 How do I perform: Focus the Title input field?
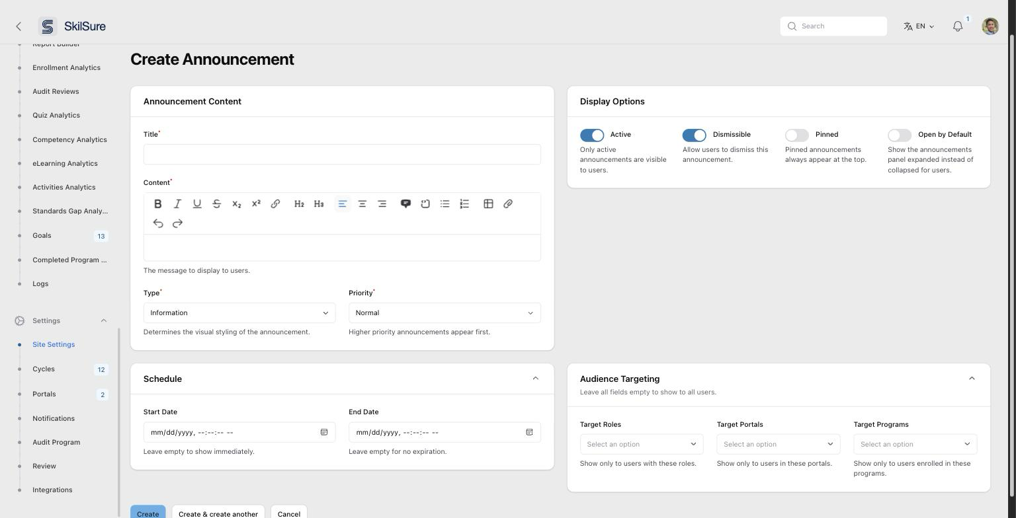(342, 155)
